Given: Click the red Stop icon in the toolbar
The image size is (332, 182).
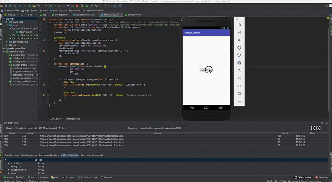Looking at the screenshot, I should point(77,6).
